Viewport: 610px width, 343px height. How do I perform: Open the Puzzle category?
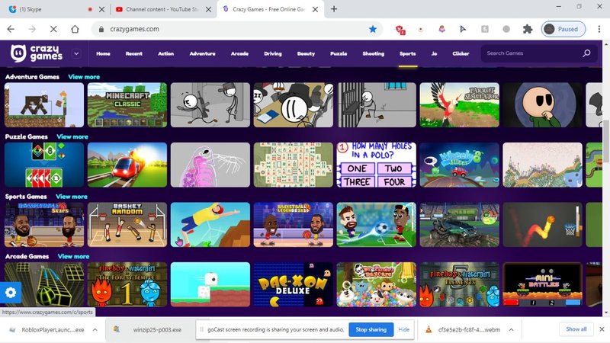click(339, 53)
